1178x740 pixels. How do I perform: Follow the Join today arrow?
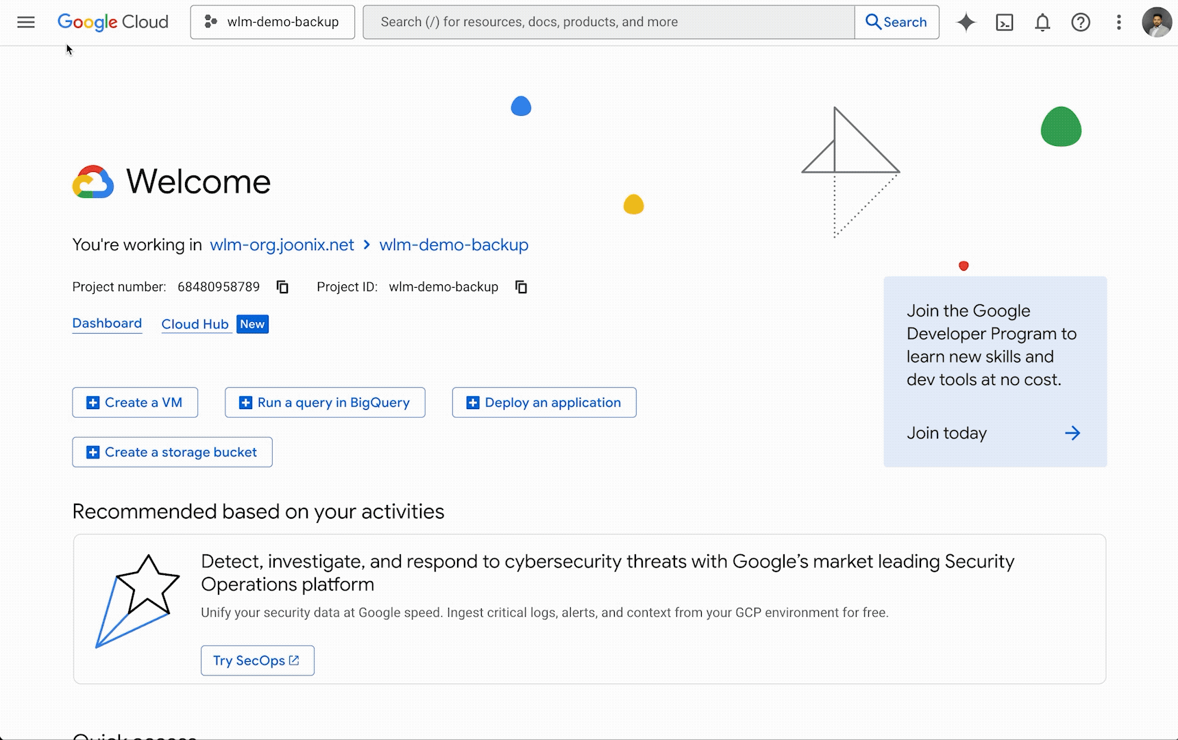[x=1073, y=433]
